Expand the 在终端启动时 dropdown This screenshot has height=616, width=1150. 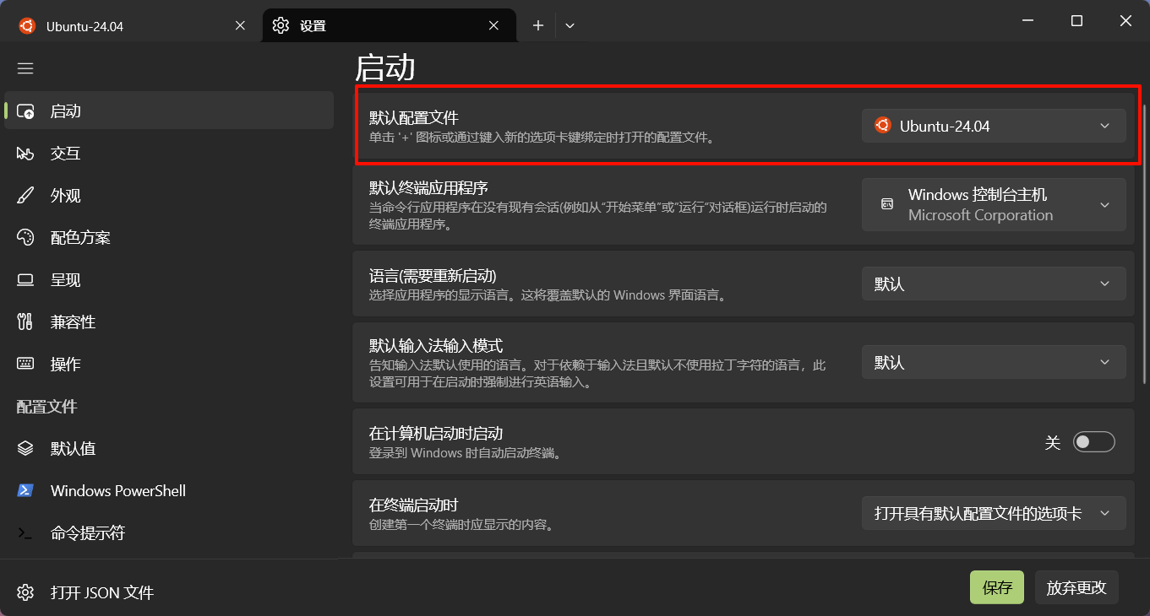[x=993, y=514]
